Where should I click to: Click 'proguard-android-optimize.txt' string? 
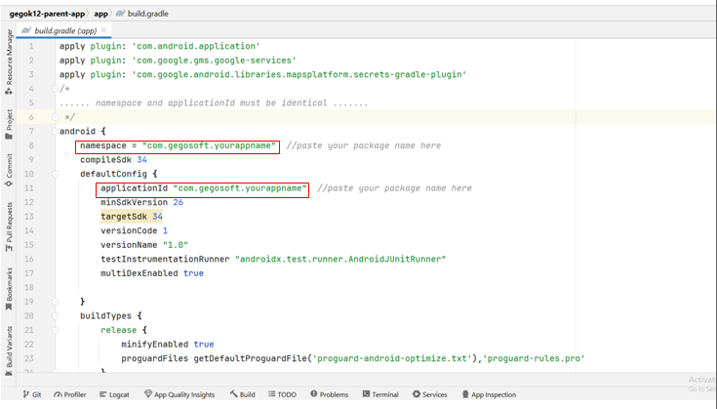click(394, 358)
